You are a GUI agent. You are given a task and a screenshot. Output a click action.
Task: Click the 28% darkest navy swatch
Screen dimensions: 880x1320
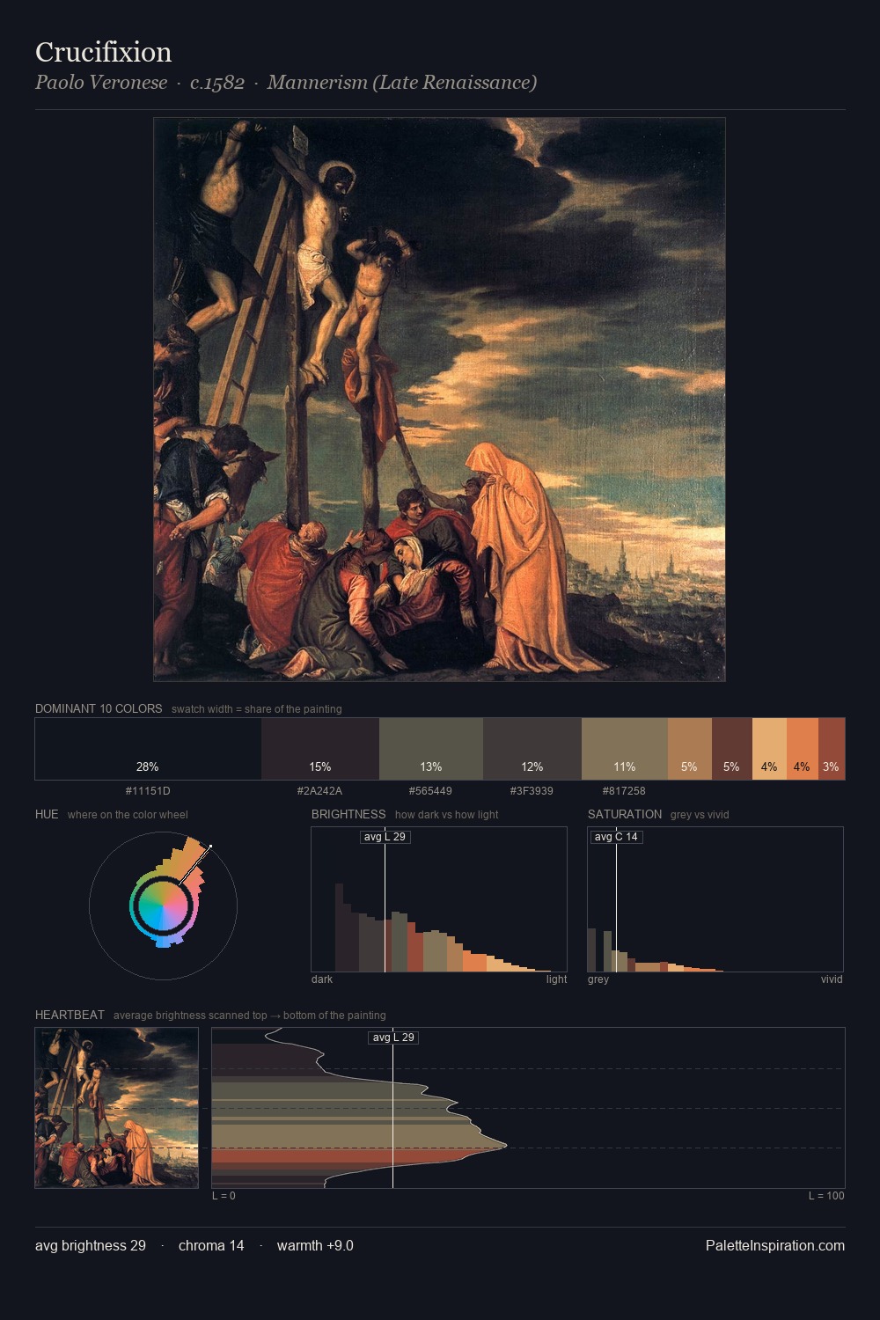148,749
